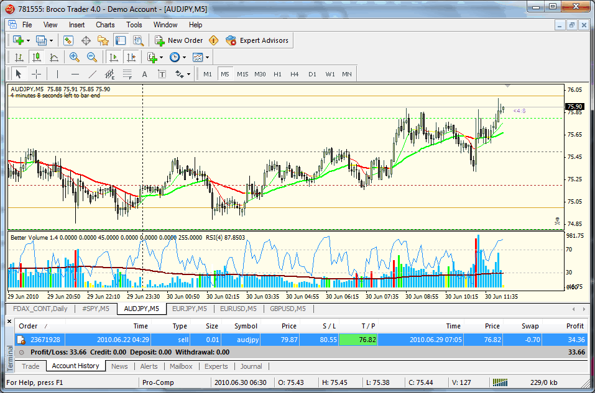The height and width of the screenshot is (393, 595).
Task: Open the Charts menu
Action: 105,25
